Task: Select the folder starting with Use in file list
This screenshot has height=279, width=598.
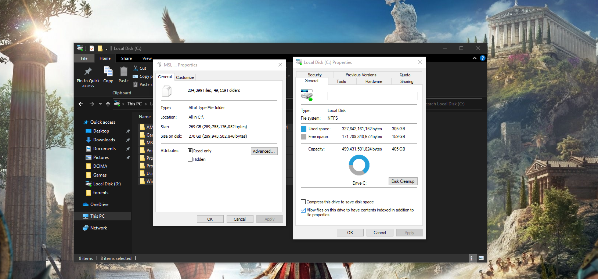Action: point(146,173)
